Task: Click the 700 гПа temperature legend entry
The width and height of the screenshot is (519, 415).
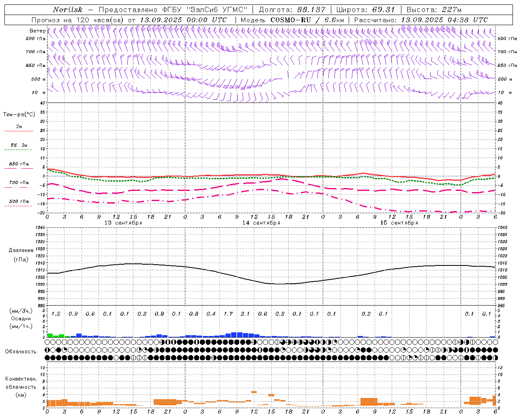Action: 19,183
